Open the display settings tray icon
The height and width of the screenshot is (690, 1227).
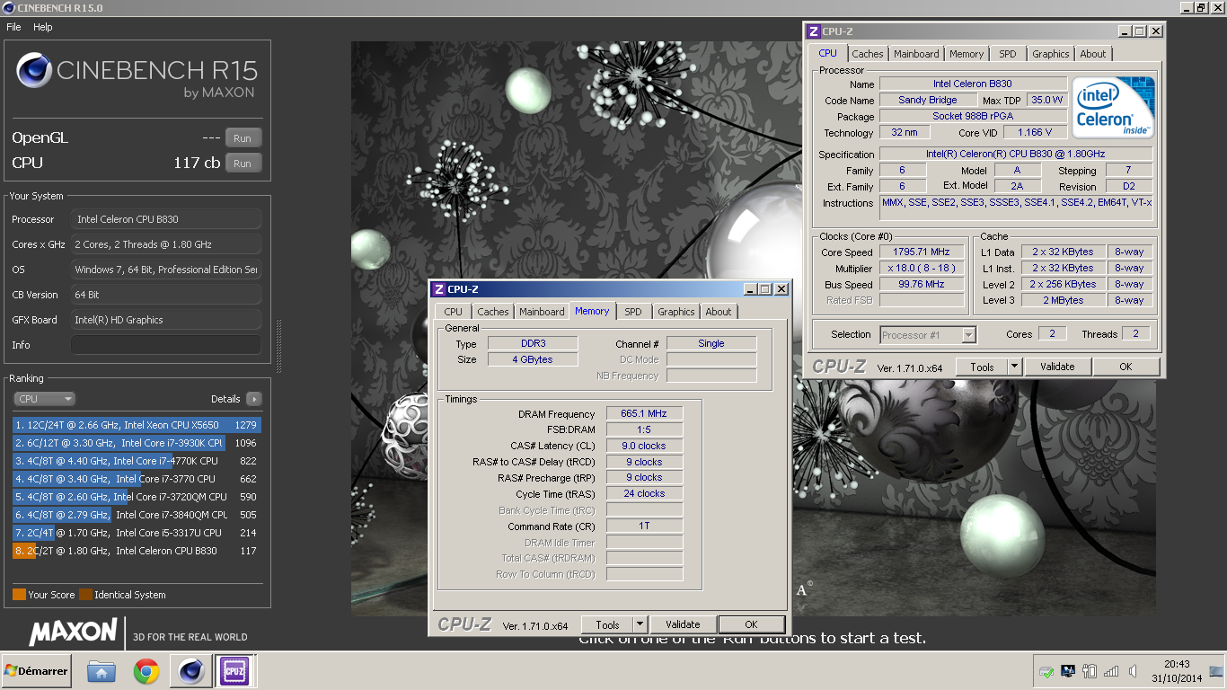1068,671
